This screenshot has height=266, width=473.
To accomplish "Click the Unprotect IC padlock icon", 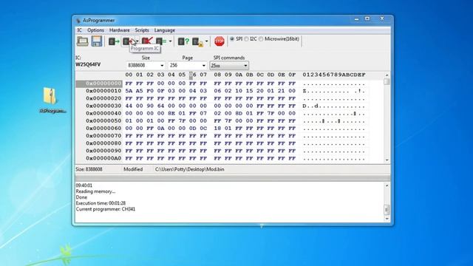I will 198,41.
